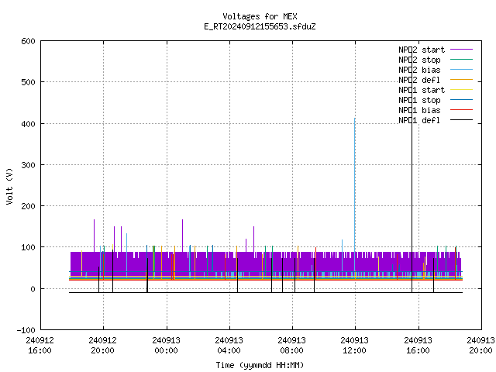Screen dimensions: 496x372
Task: Click the '240912 20:00' x-axis tick label
Action: coord(103,346)
